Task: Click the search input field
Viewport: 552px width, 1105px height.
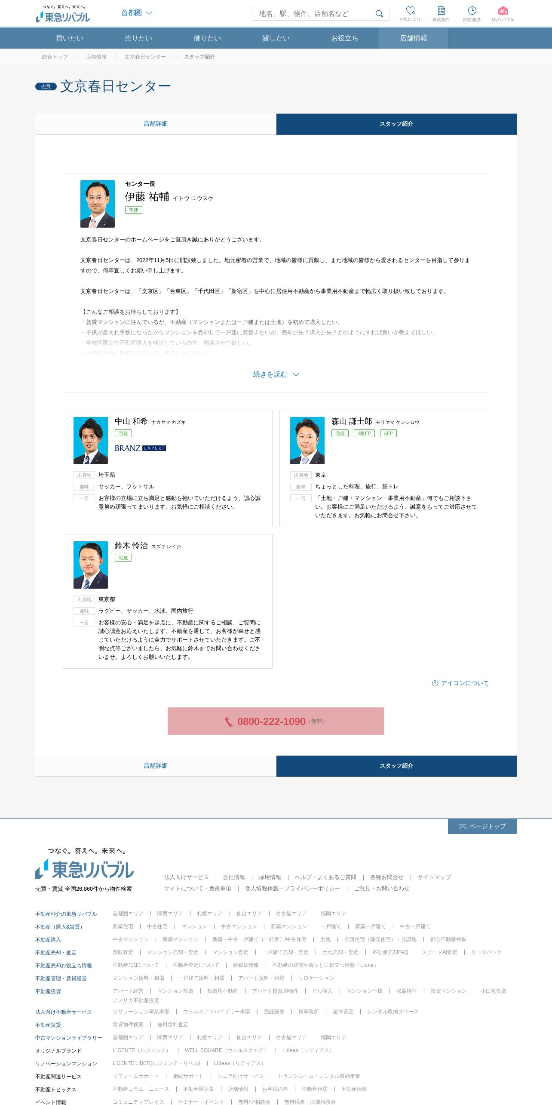Action: click(x=314, y=14)
